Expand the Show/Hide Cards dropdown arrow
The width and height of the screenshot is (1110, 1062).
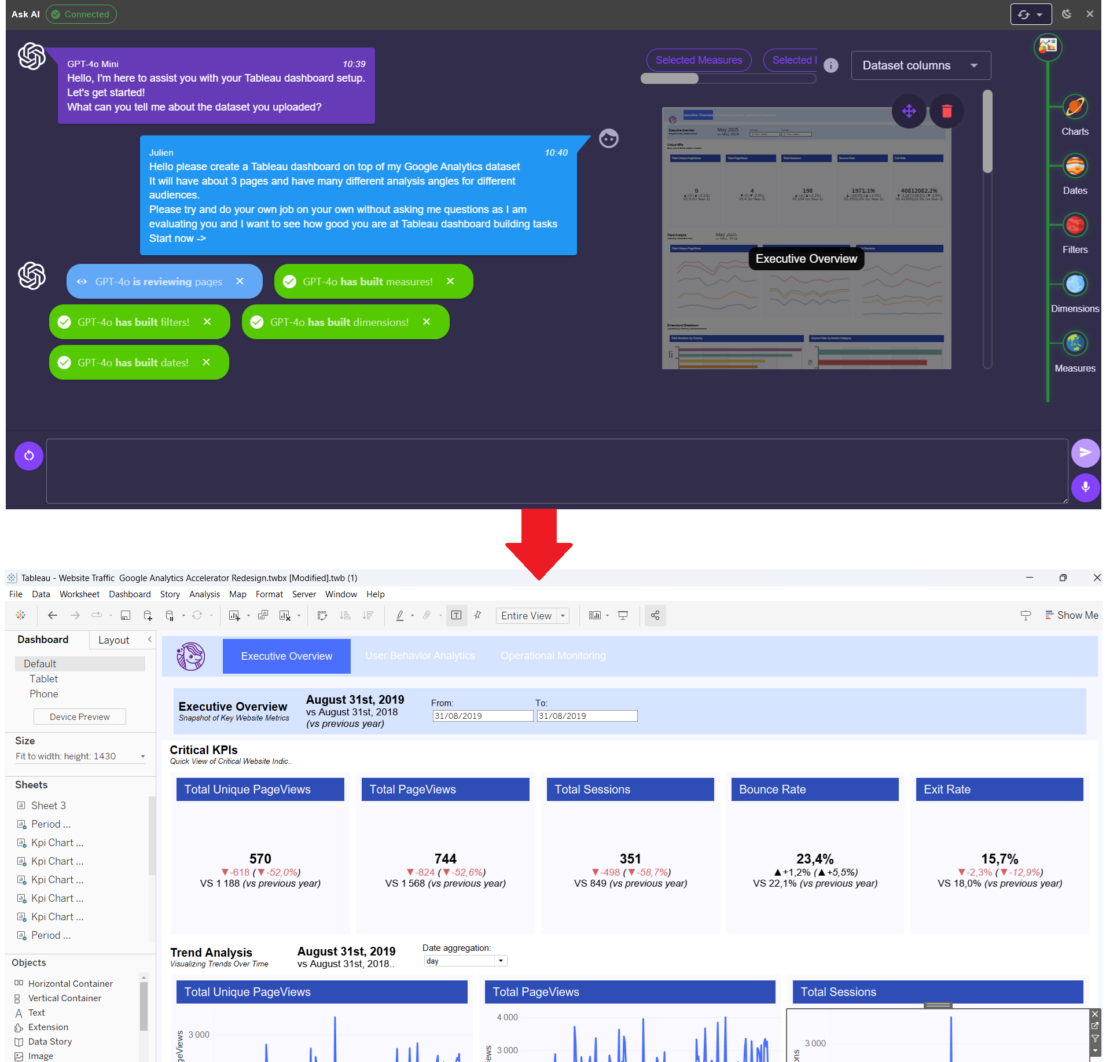pyautogui.click(x=607, y=616)
